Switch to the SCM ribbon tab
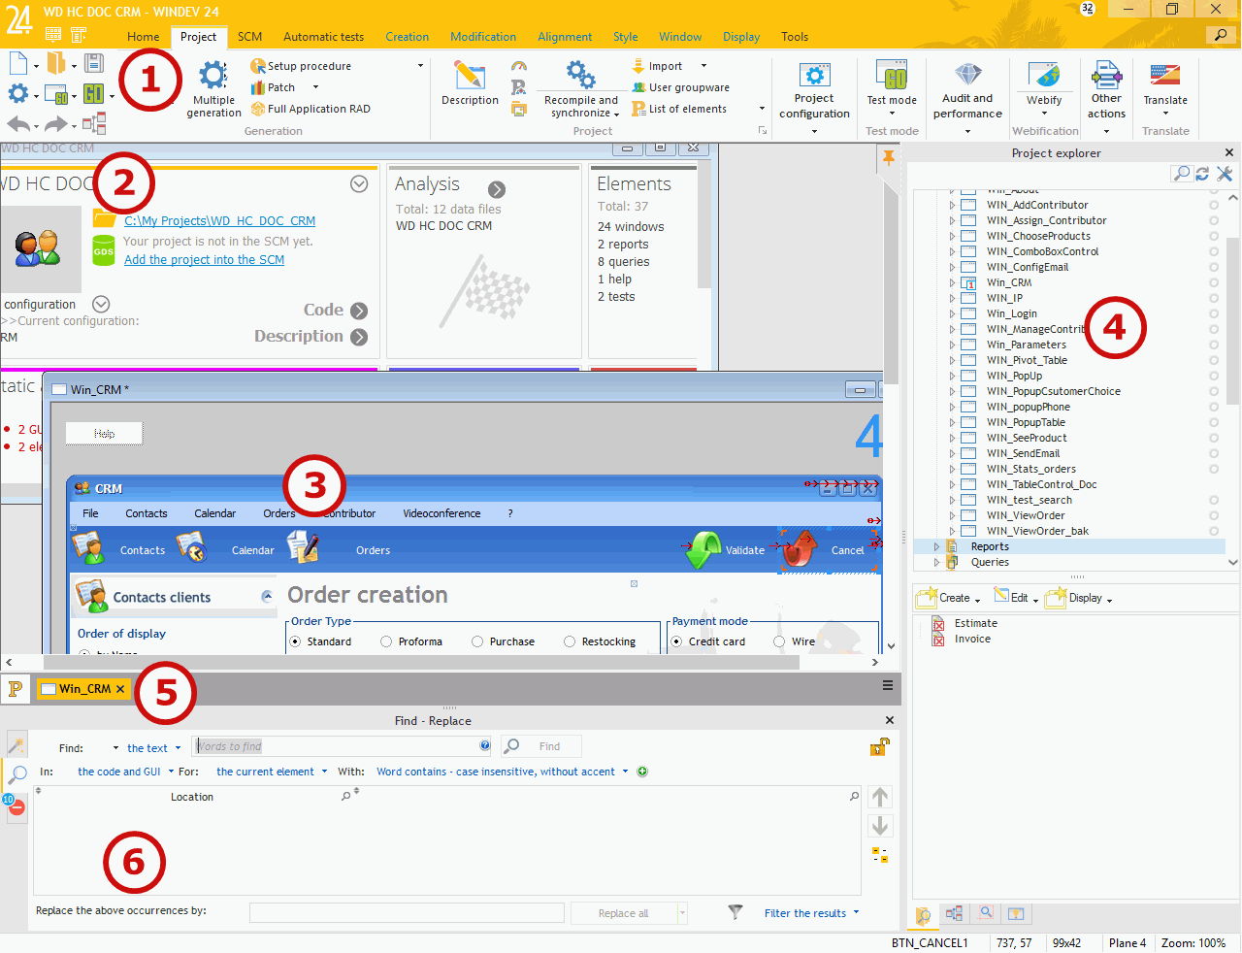Image resolution: width=1242 pixels, height=953 pixels. 250,37
